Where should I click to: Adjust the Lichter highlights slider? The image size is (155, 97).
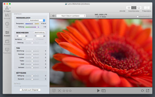coord(32,58)
